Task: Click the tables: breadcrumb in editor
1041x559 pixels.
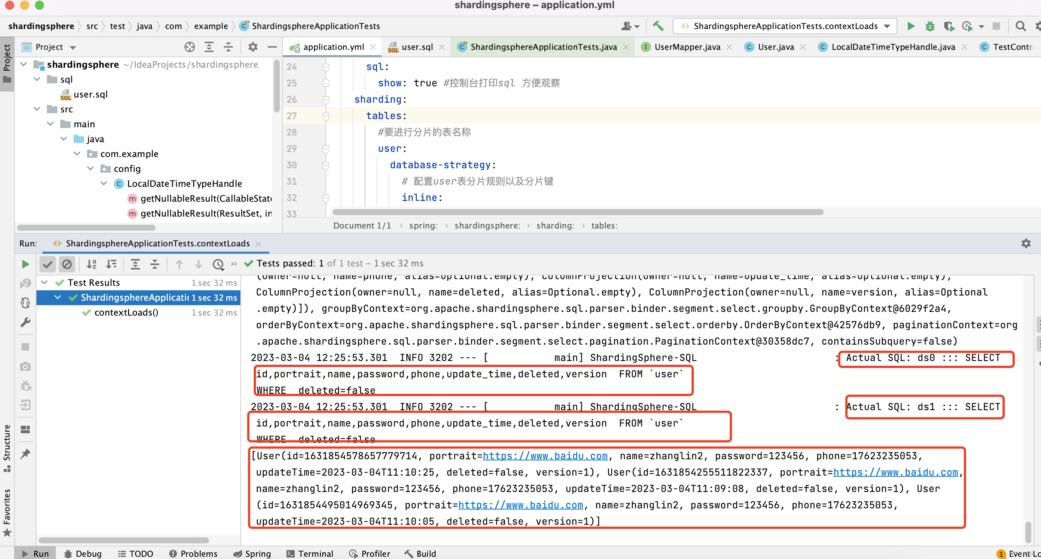Action: pyautogui.click(x=604, y=226)
